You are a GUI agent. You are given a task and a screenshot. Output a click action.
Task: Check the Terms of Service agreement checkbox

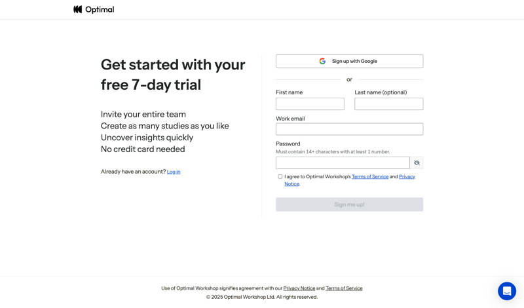[280, 176]
